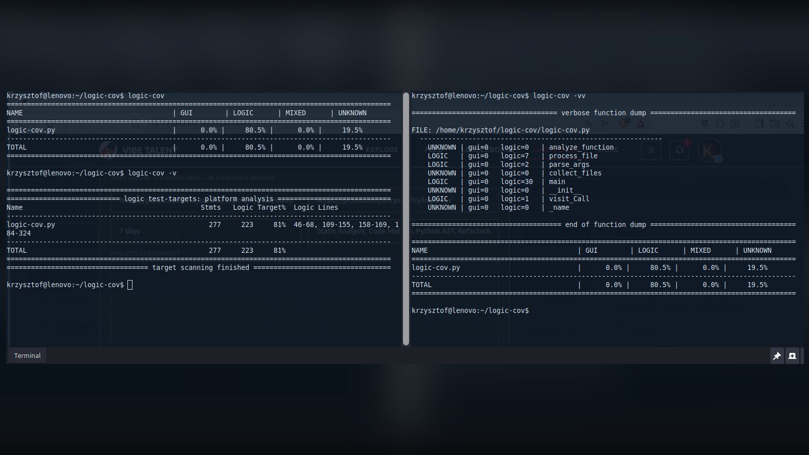Click the right pane's empty shell prompt

pos(470,310)
